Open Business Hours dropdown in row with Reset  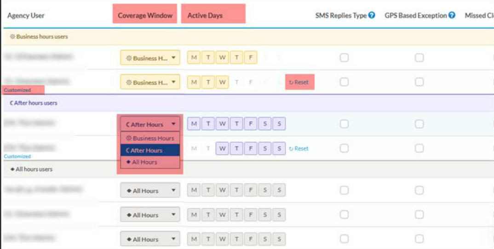(150, 82)
